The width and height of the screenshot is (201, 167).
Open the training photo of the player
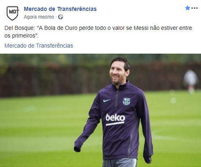100,110
